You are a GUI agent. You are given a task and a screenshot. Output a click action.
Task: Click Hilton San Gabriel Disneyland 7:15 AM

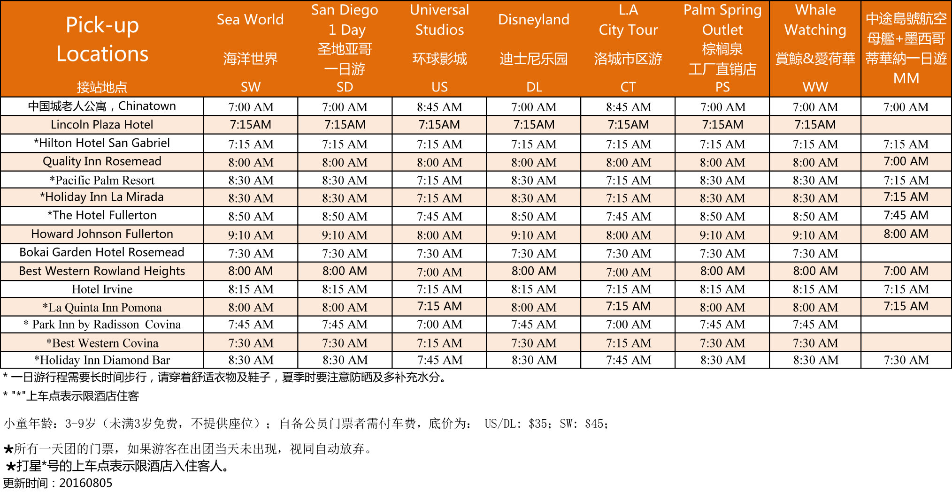[534, 144]
